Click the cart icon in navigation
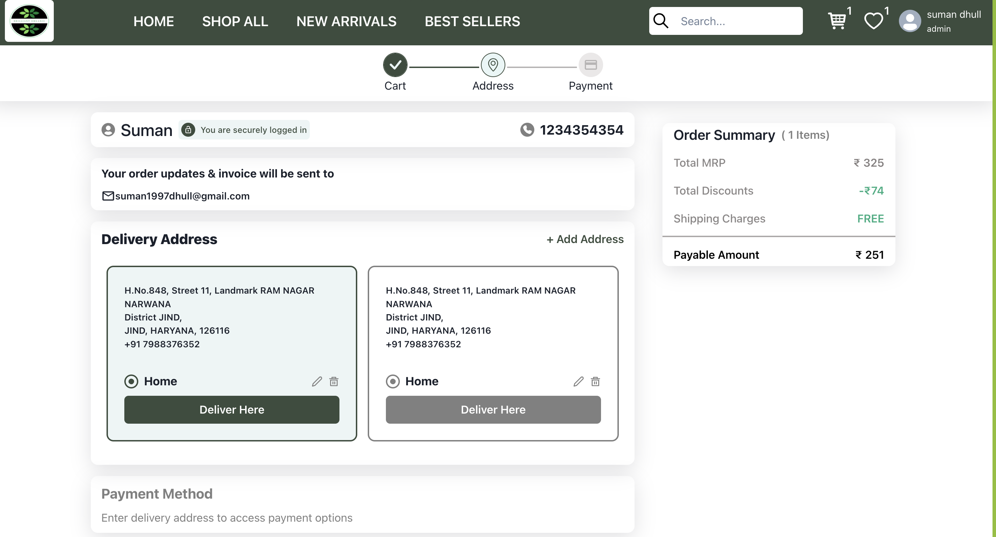 pyautogui.click(x=836, y=21)
